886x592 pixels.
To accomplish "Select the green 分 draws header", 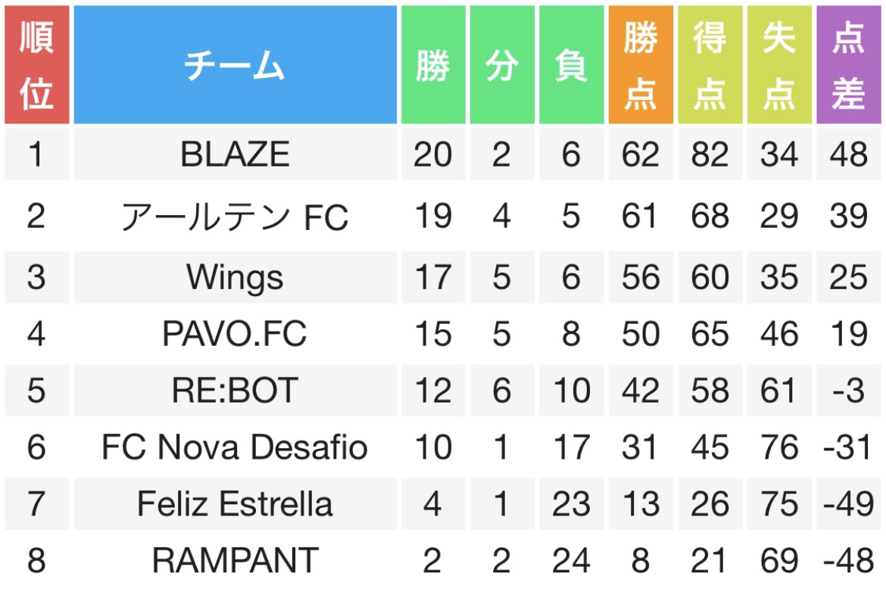I will point(502,65).
